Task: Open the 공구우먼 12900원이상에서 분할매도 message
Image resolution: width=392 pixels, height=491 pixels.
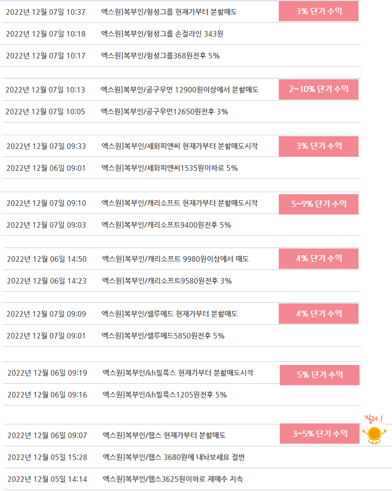Action: pos(180,90)
